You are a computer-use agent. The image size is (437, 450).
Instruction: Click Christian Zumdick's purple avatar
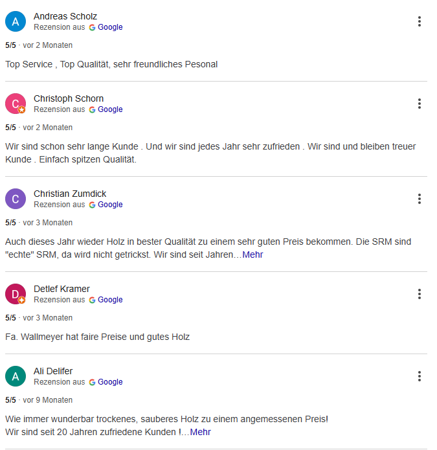(x=16, y=199)
